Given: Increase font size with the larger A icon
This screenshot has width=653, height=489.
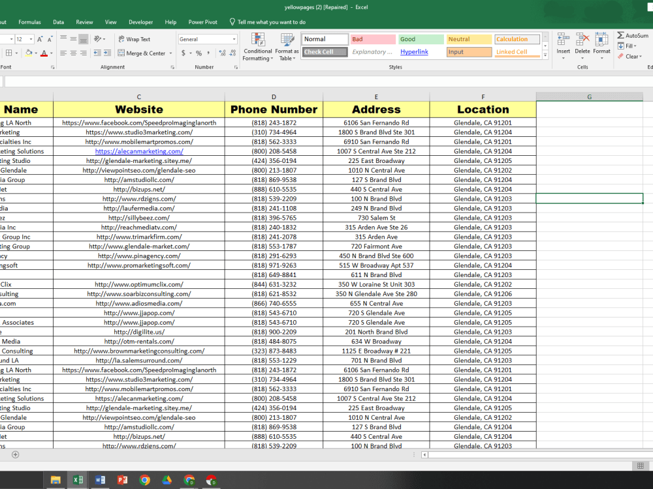Looking at the screenshot, I should pyautogui.click(x=40, y=39).
